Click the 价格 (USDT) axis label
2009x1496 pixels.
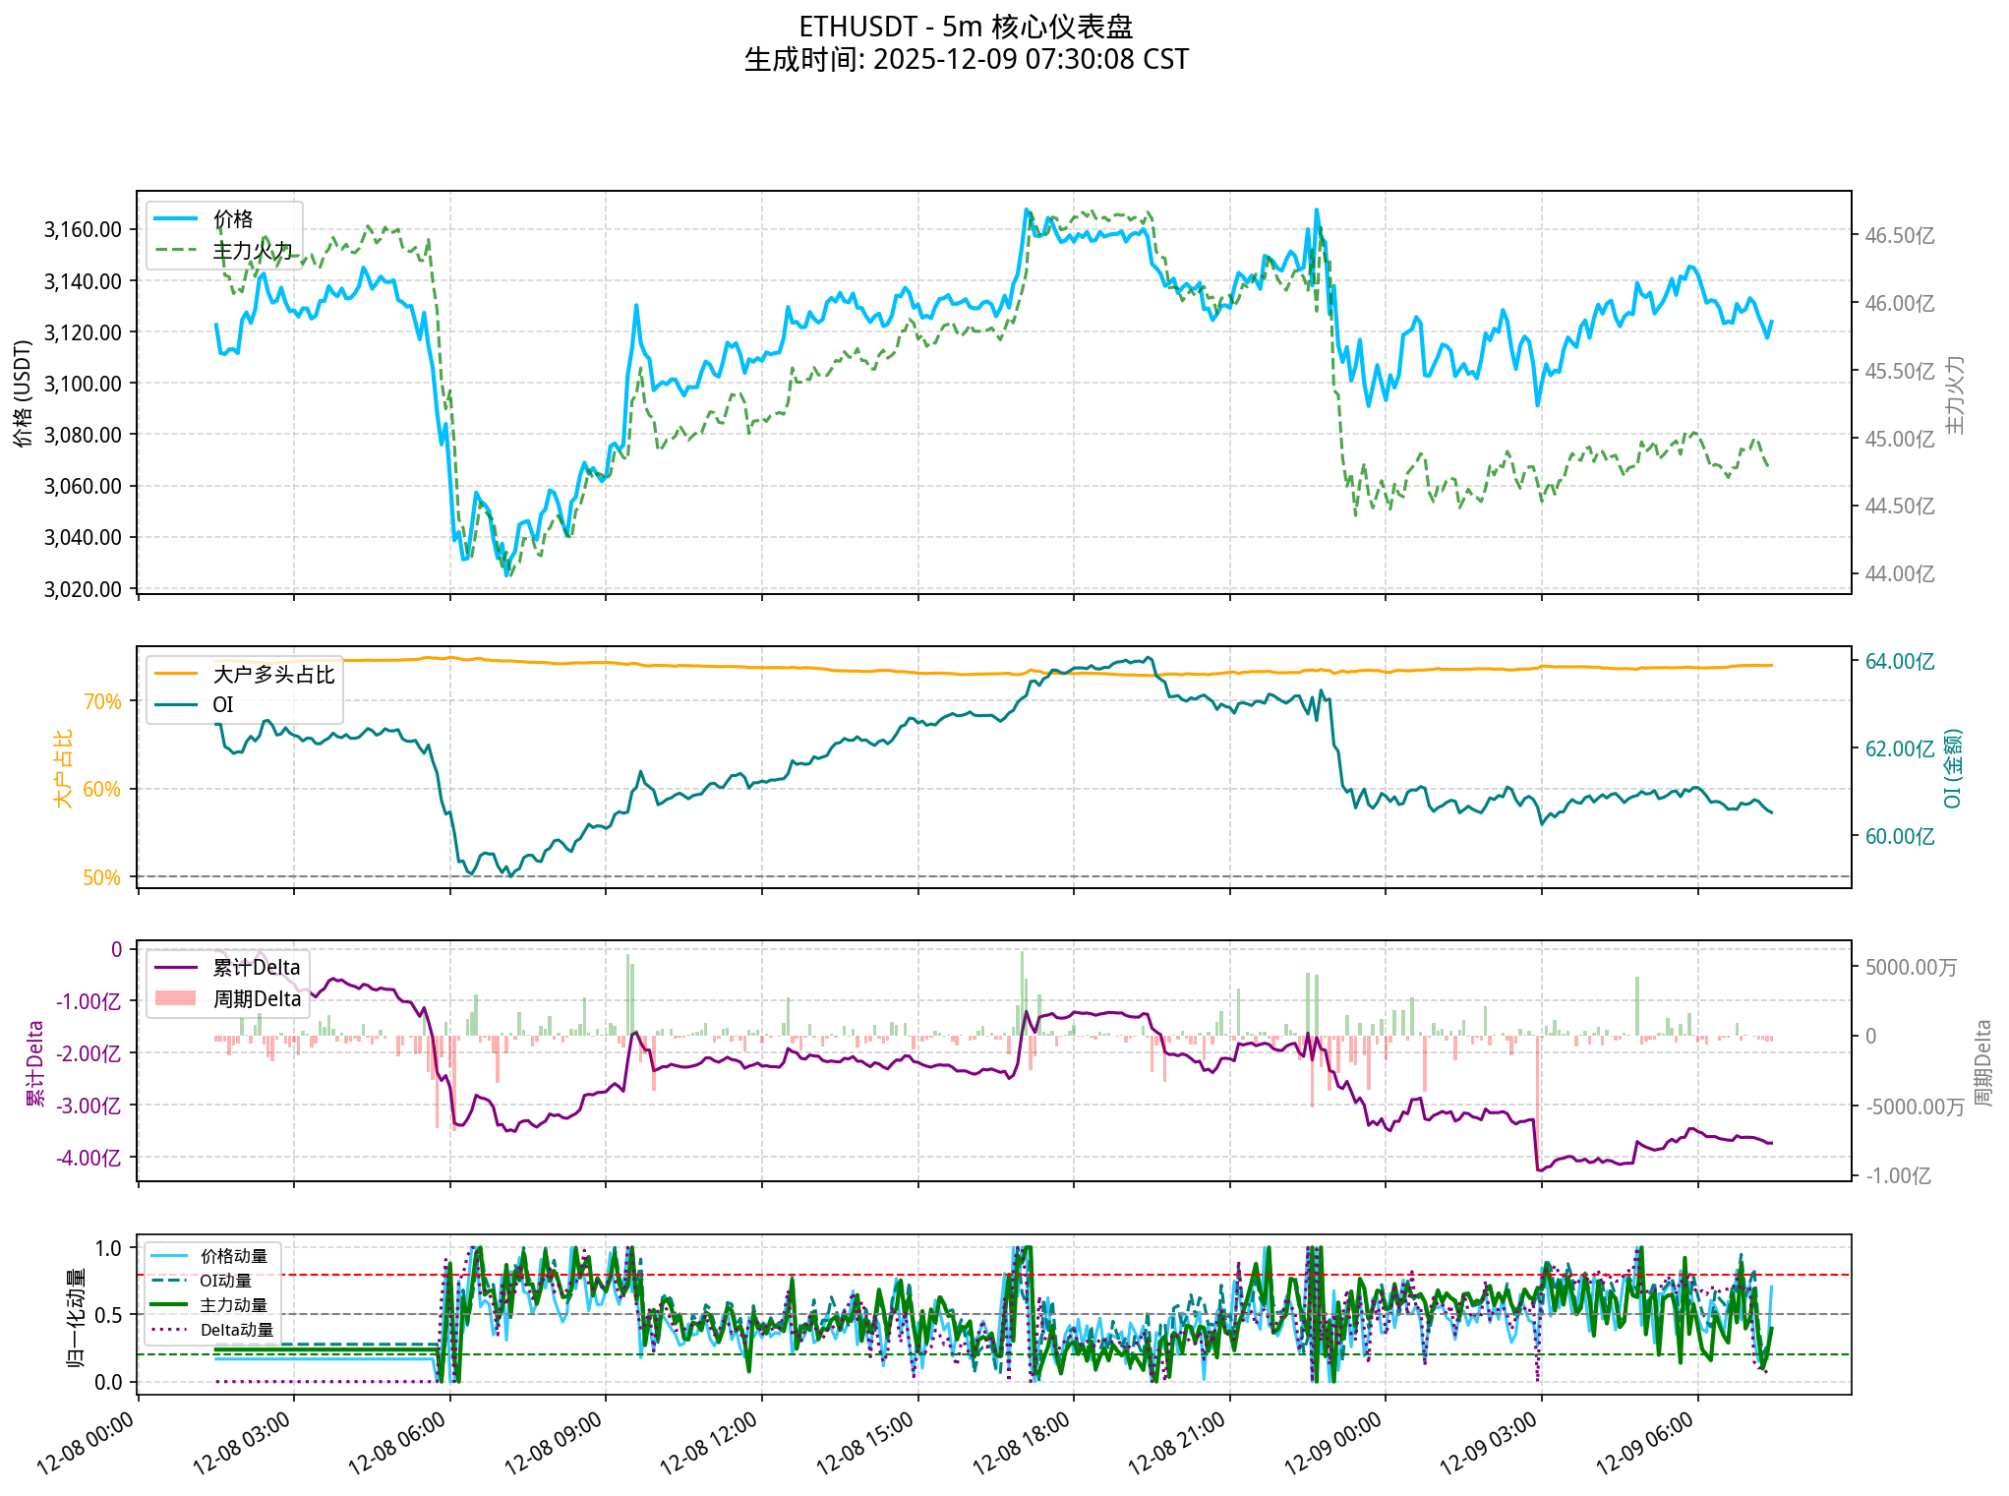pyautogui.click(x=24, y=392)
